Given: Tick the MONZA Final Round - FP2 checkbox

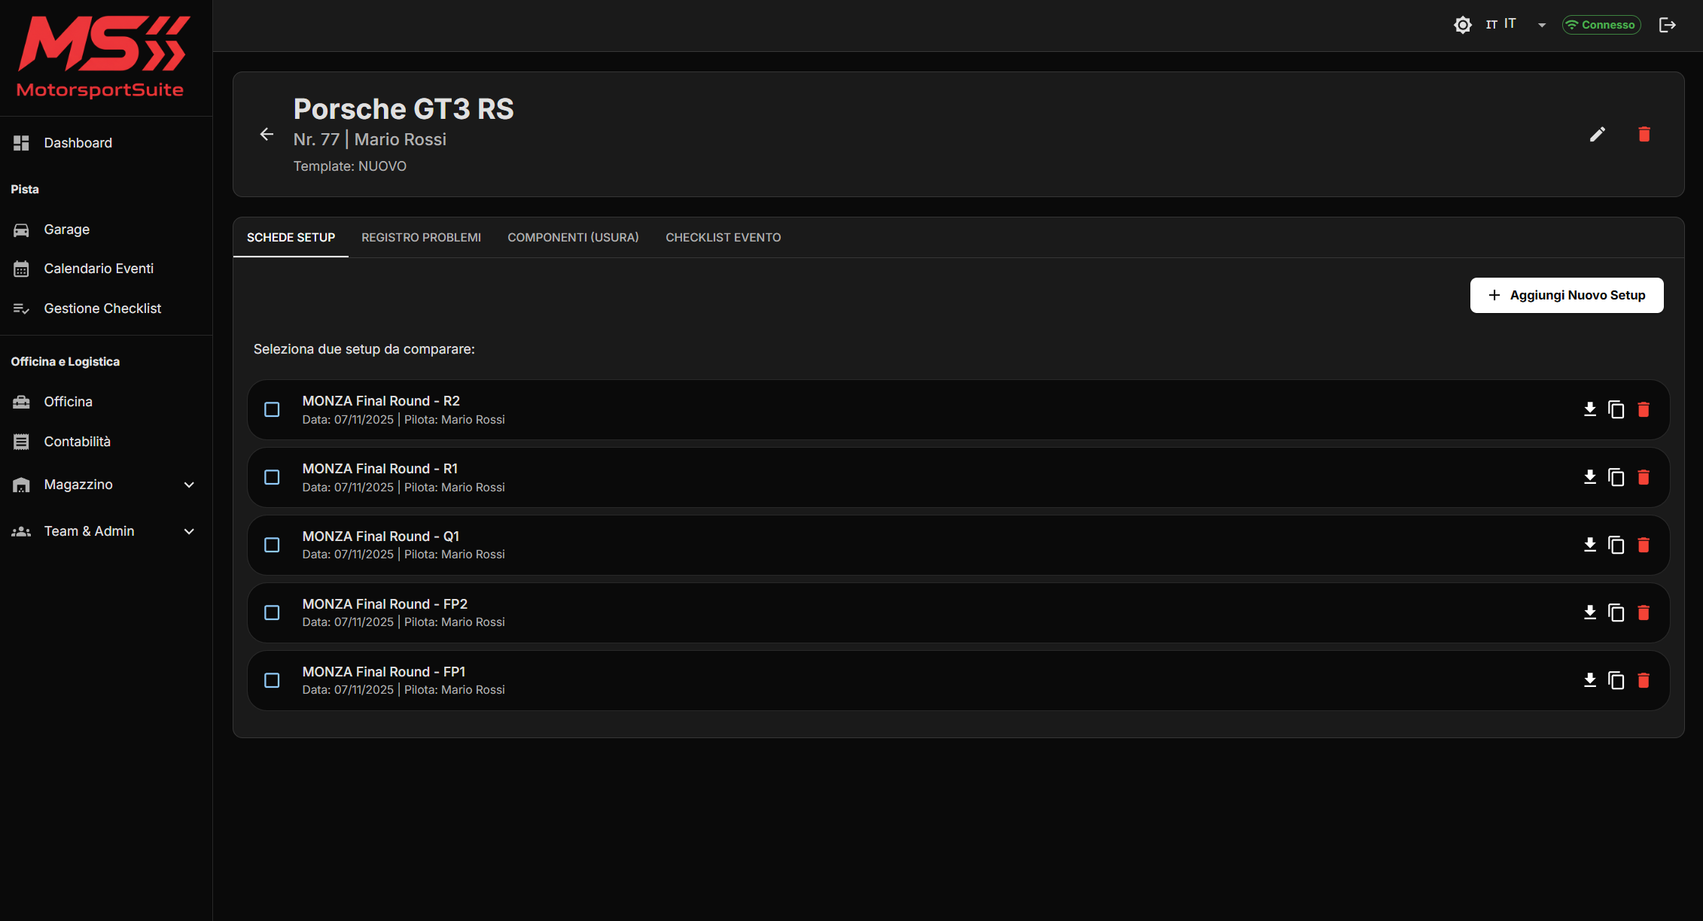Looking at the screenshot, I should [272, 612].
